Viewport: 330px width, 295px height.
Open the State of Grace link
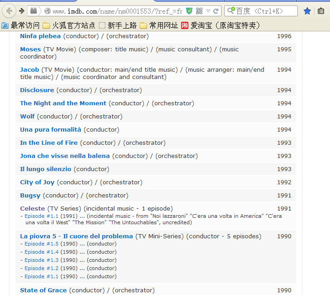point(44,290)
